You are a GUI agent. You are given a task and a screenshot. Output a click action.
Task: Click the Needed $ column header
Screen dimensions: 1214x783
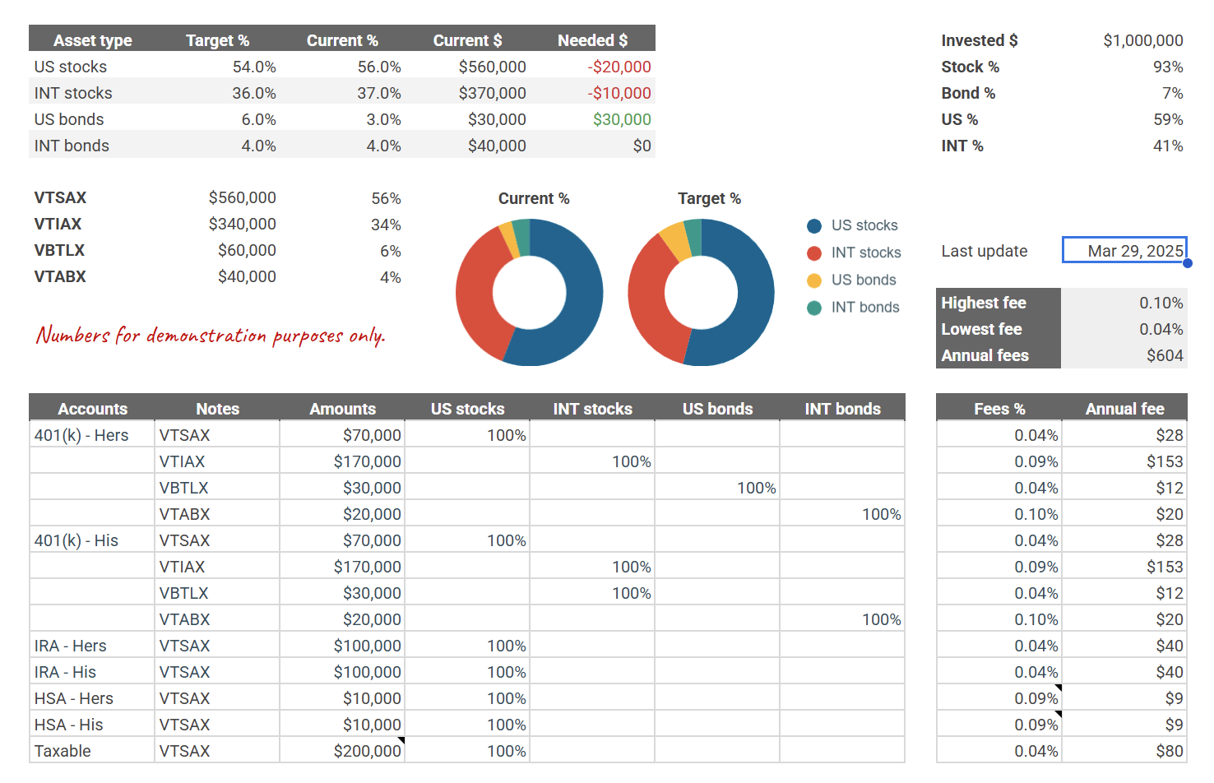point(592,39)
